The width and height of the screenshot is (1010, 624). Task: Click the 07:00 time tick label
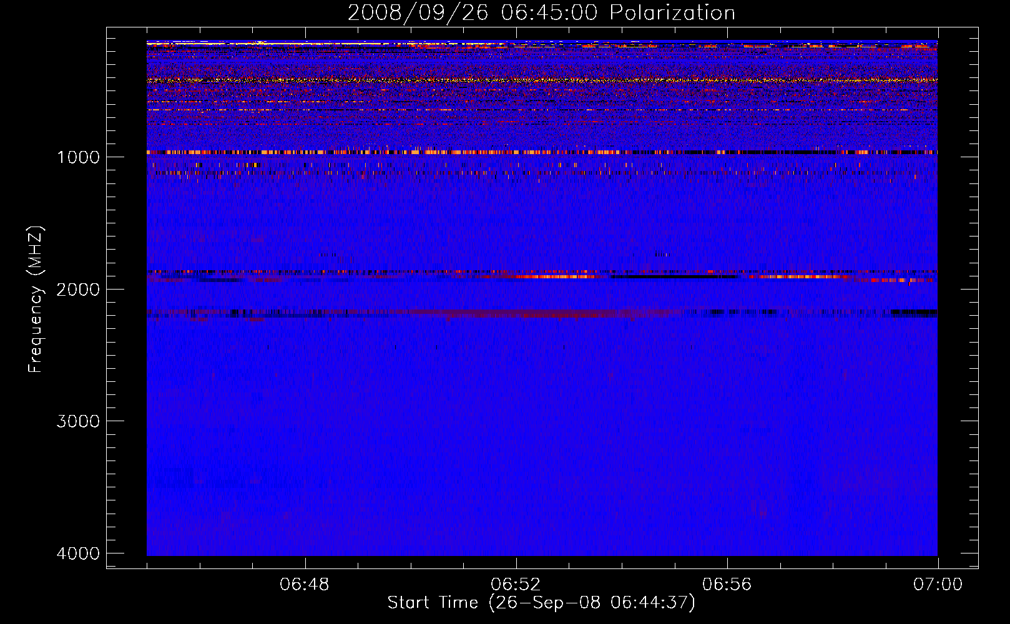click(938, 585)
